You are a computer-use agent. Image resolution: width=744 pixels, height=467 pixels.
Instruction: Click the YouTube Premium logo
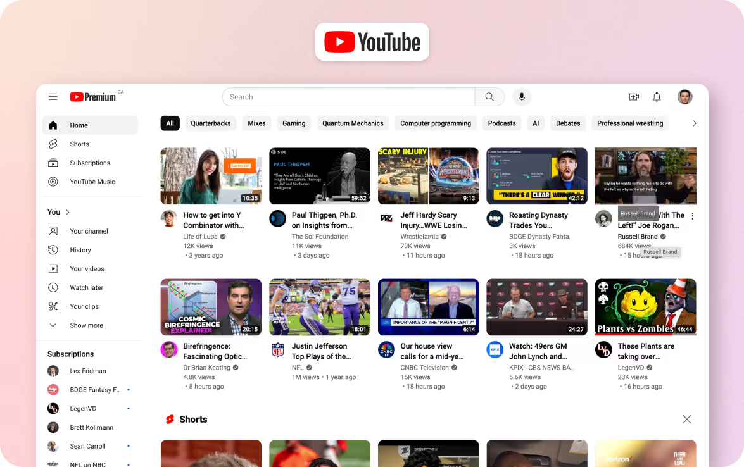[93, 97]
